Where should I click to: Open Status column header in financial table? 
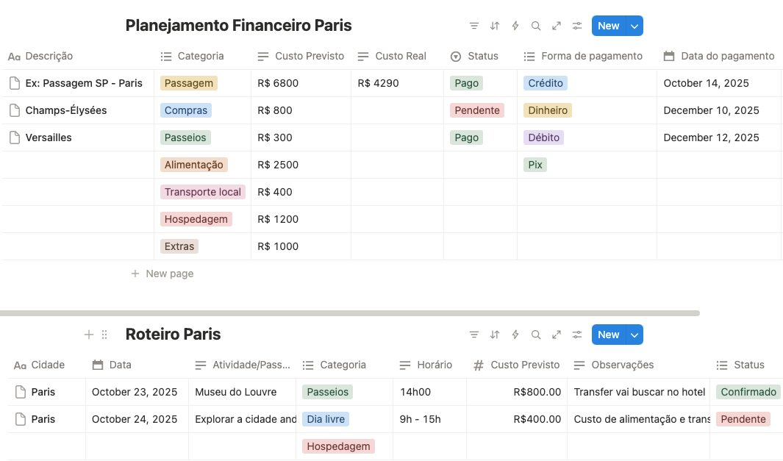[x=482, y=56]
